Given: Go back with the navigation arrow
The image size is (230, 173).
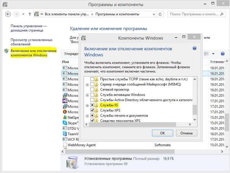Looking at the screenshot, I should click(x=8, y=14).
